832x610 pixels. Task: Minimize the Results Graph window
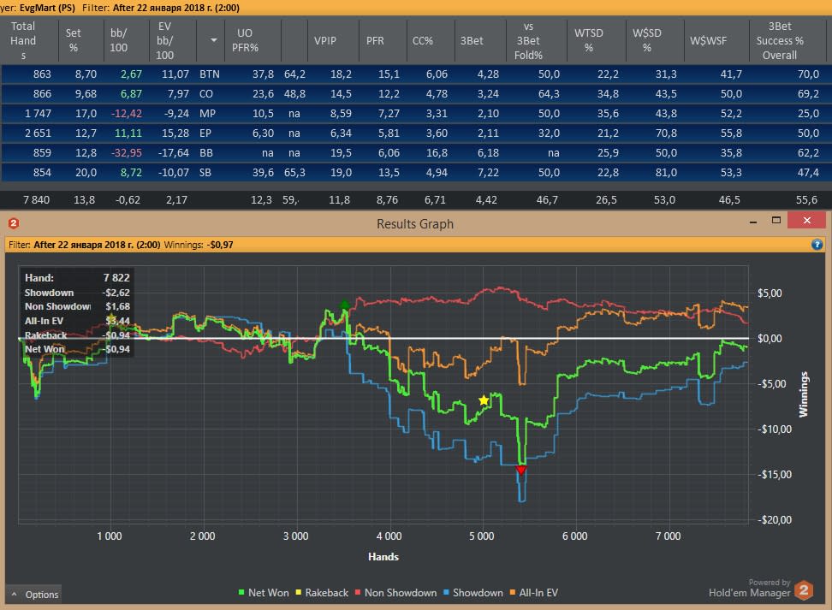coord(753,222)
